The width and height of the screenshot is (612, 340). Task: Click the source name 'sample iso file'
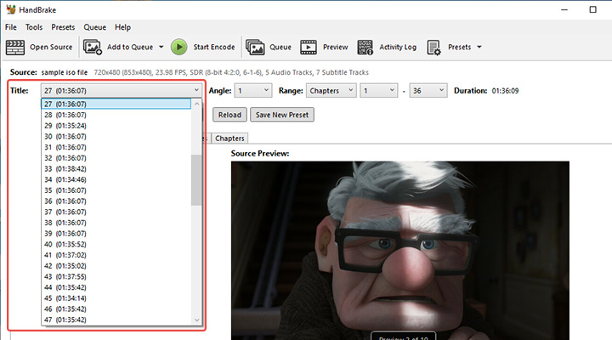(65, 72)
